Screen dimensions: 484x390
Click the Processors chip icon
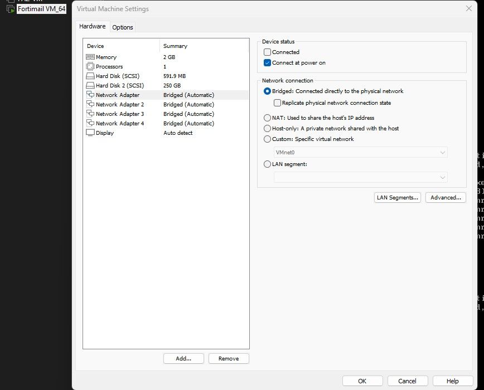pos(90,66)
